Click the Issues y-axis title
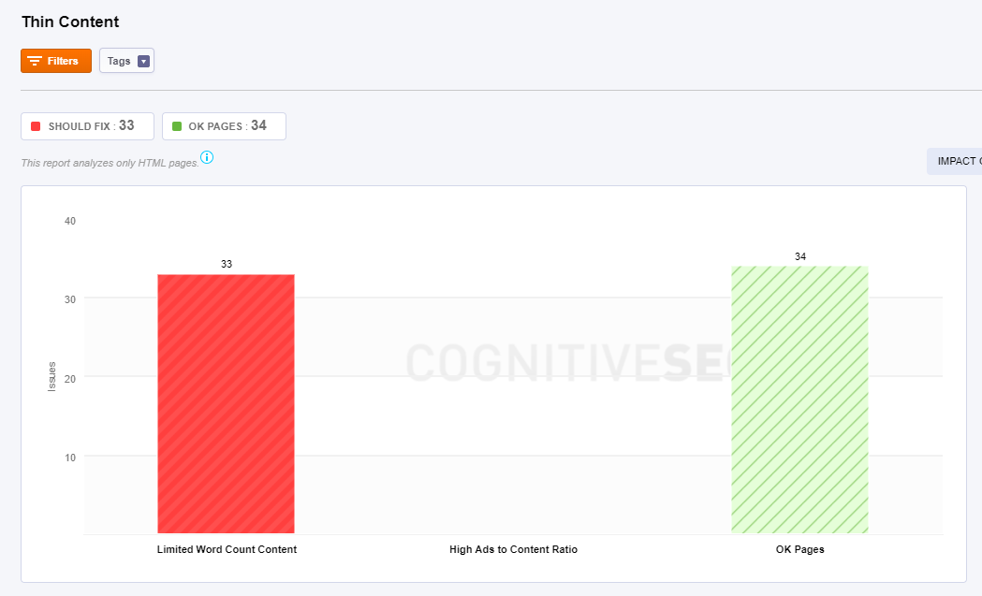The image size is (982, 596). pyautogui.click(x=52, y=375)
